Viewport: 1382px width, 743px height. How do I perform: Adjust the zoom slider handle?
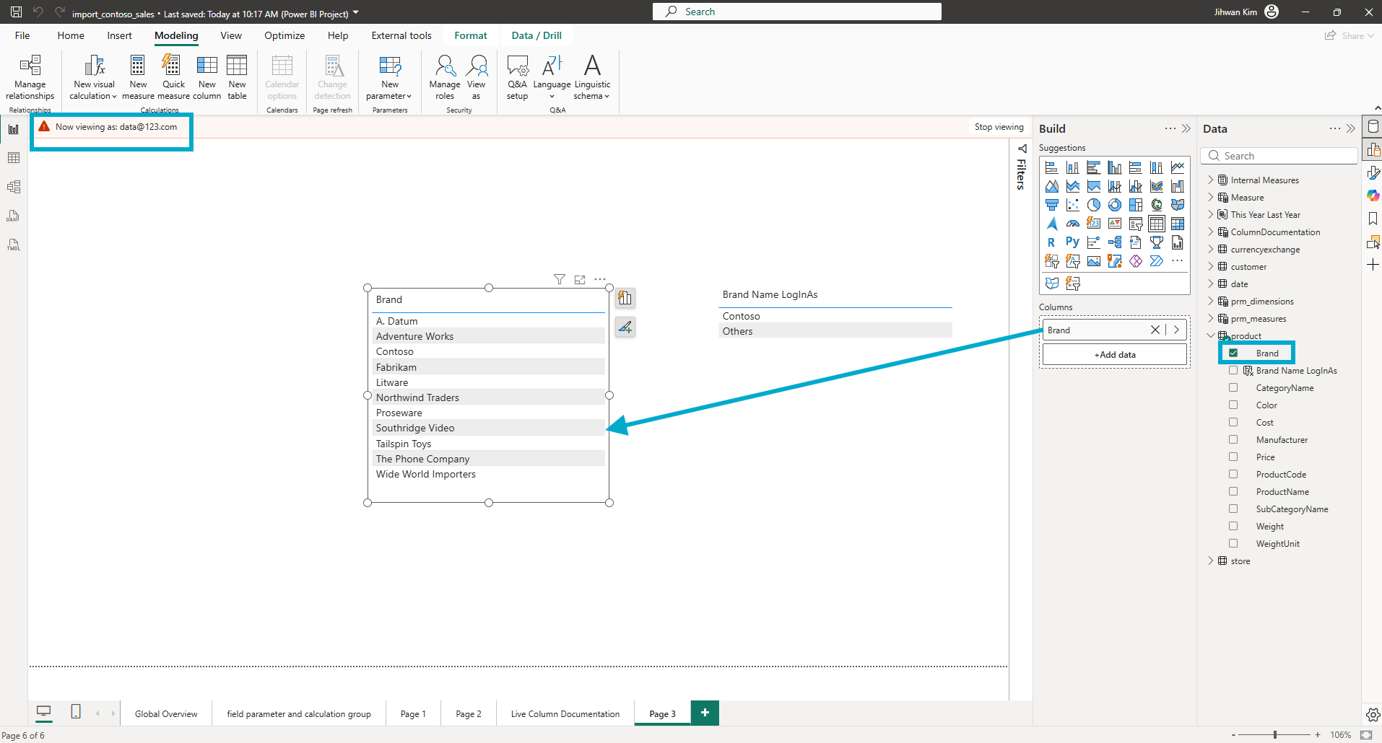coord(1275,734)
